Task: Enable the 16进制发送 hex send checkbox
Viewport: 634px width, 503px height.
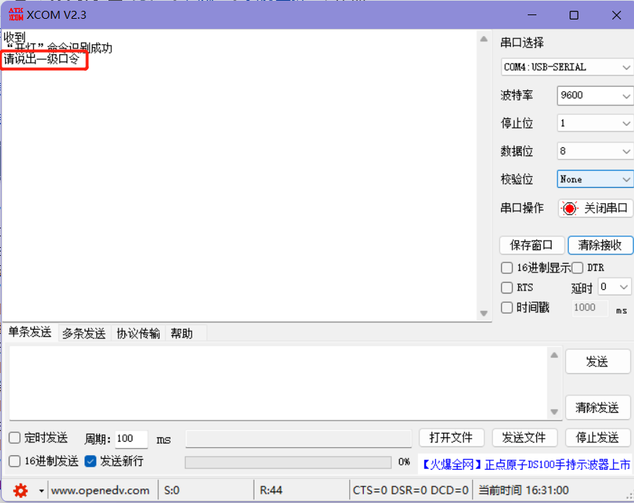Action: (14, 461)
